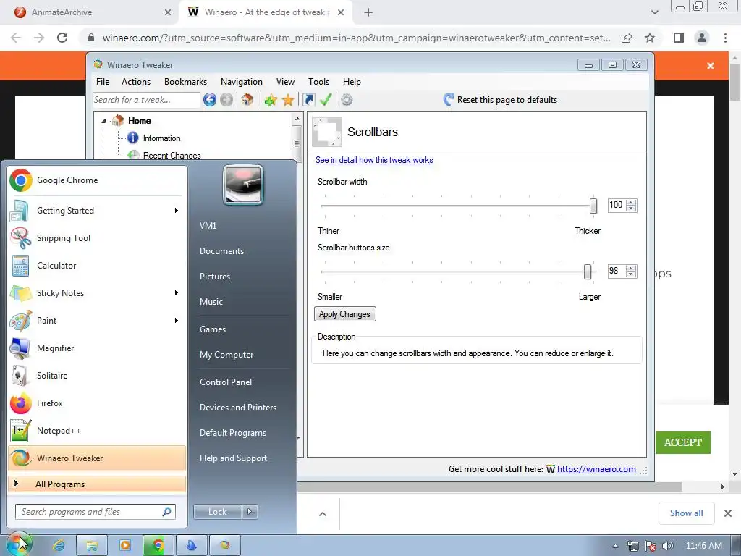Expand the Sticky Notes jump list arrow
The image size is (741, 556).
pos(177,293)
